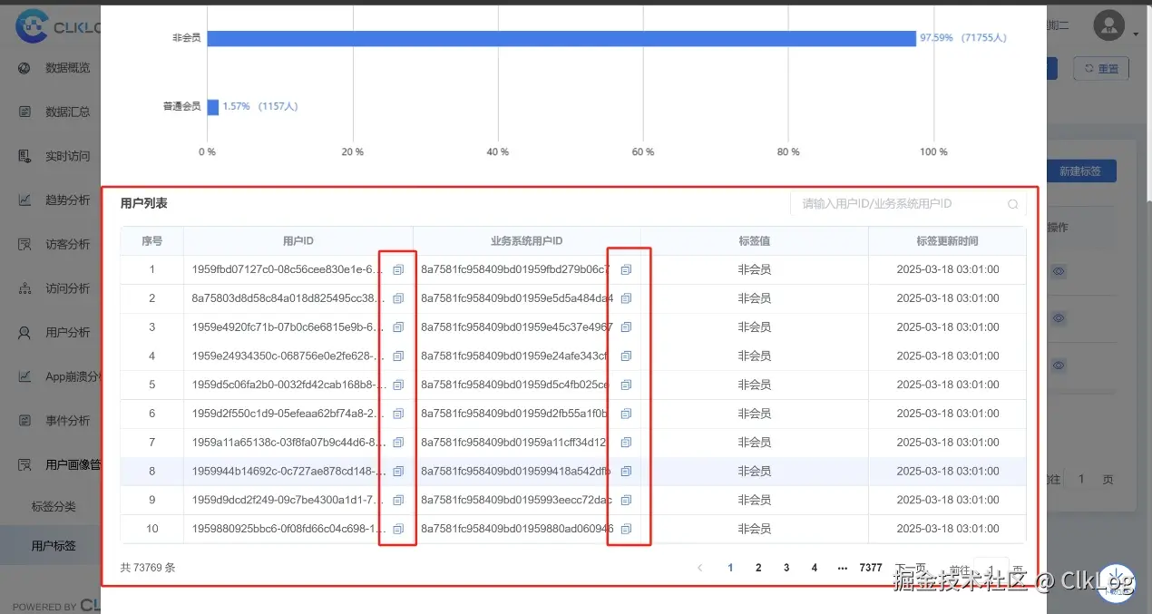Jump to last page 7377

pos(871,568)
